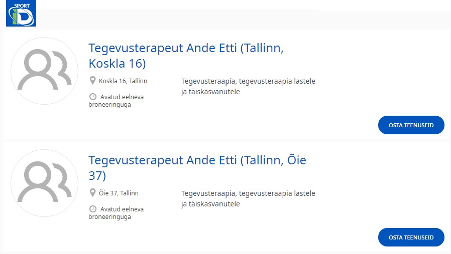Open Tegevusterapeut Ande Etti Koskla 16 title
This screenshot has width=451, height=254.
click(186, 56)
